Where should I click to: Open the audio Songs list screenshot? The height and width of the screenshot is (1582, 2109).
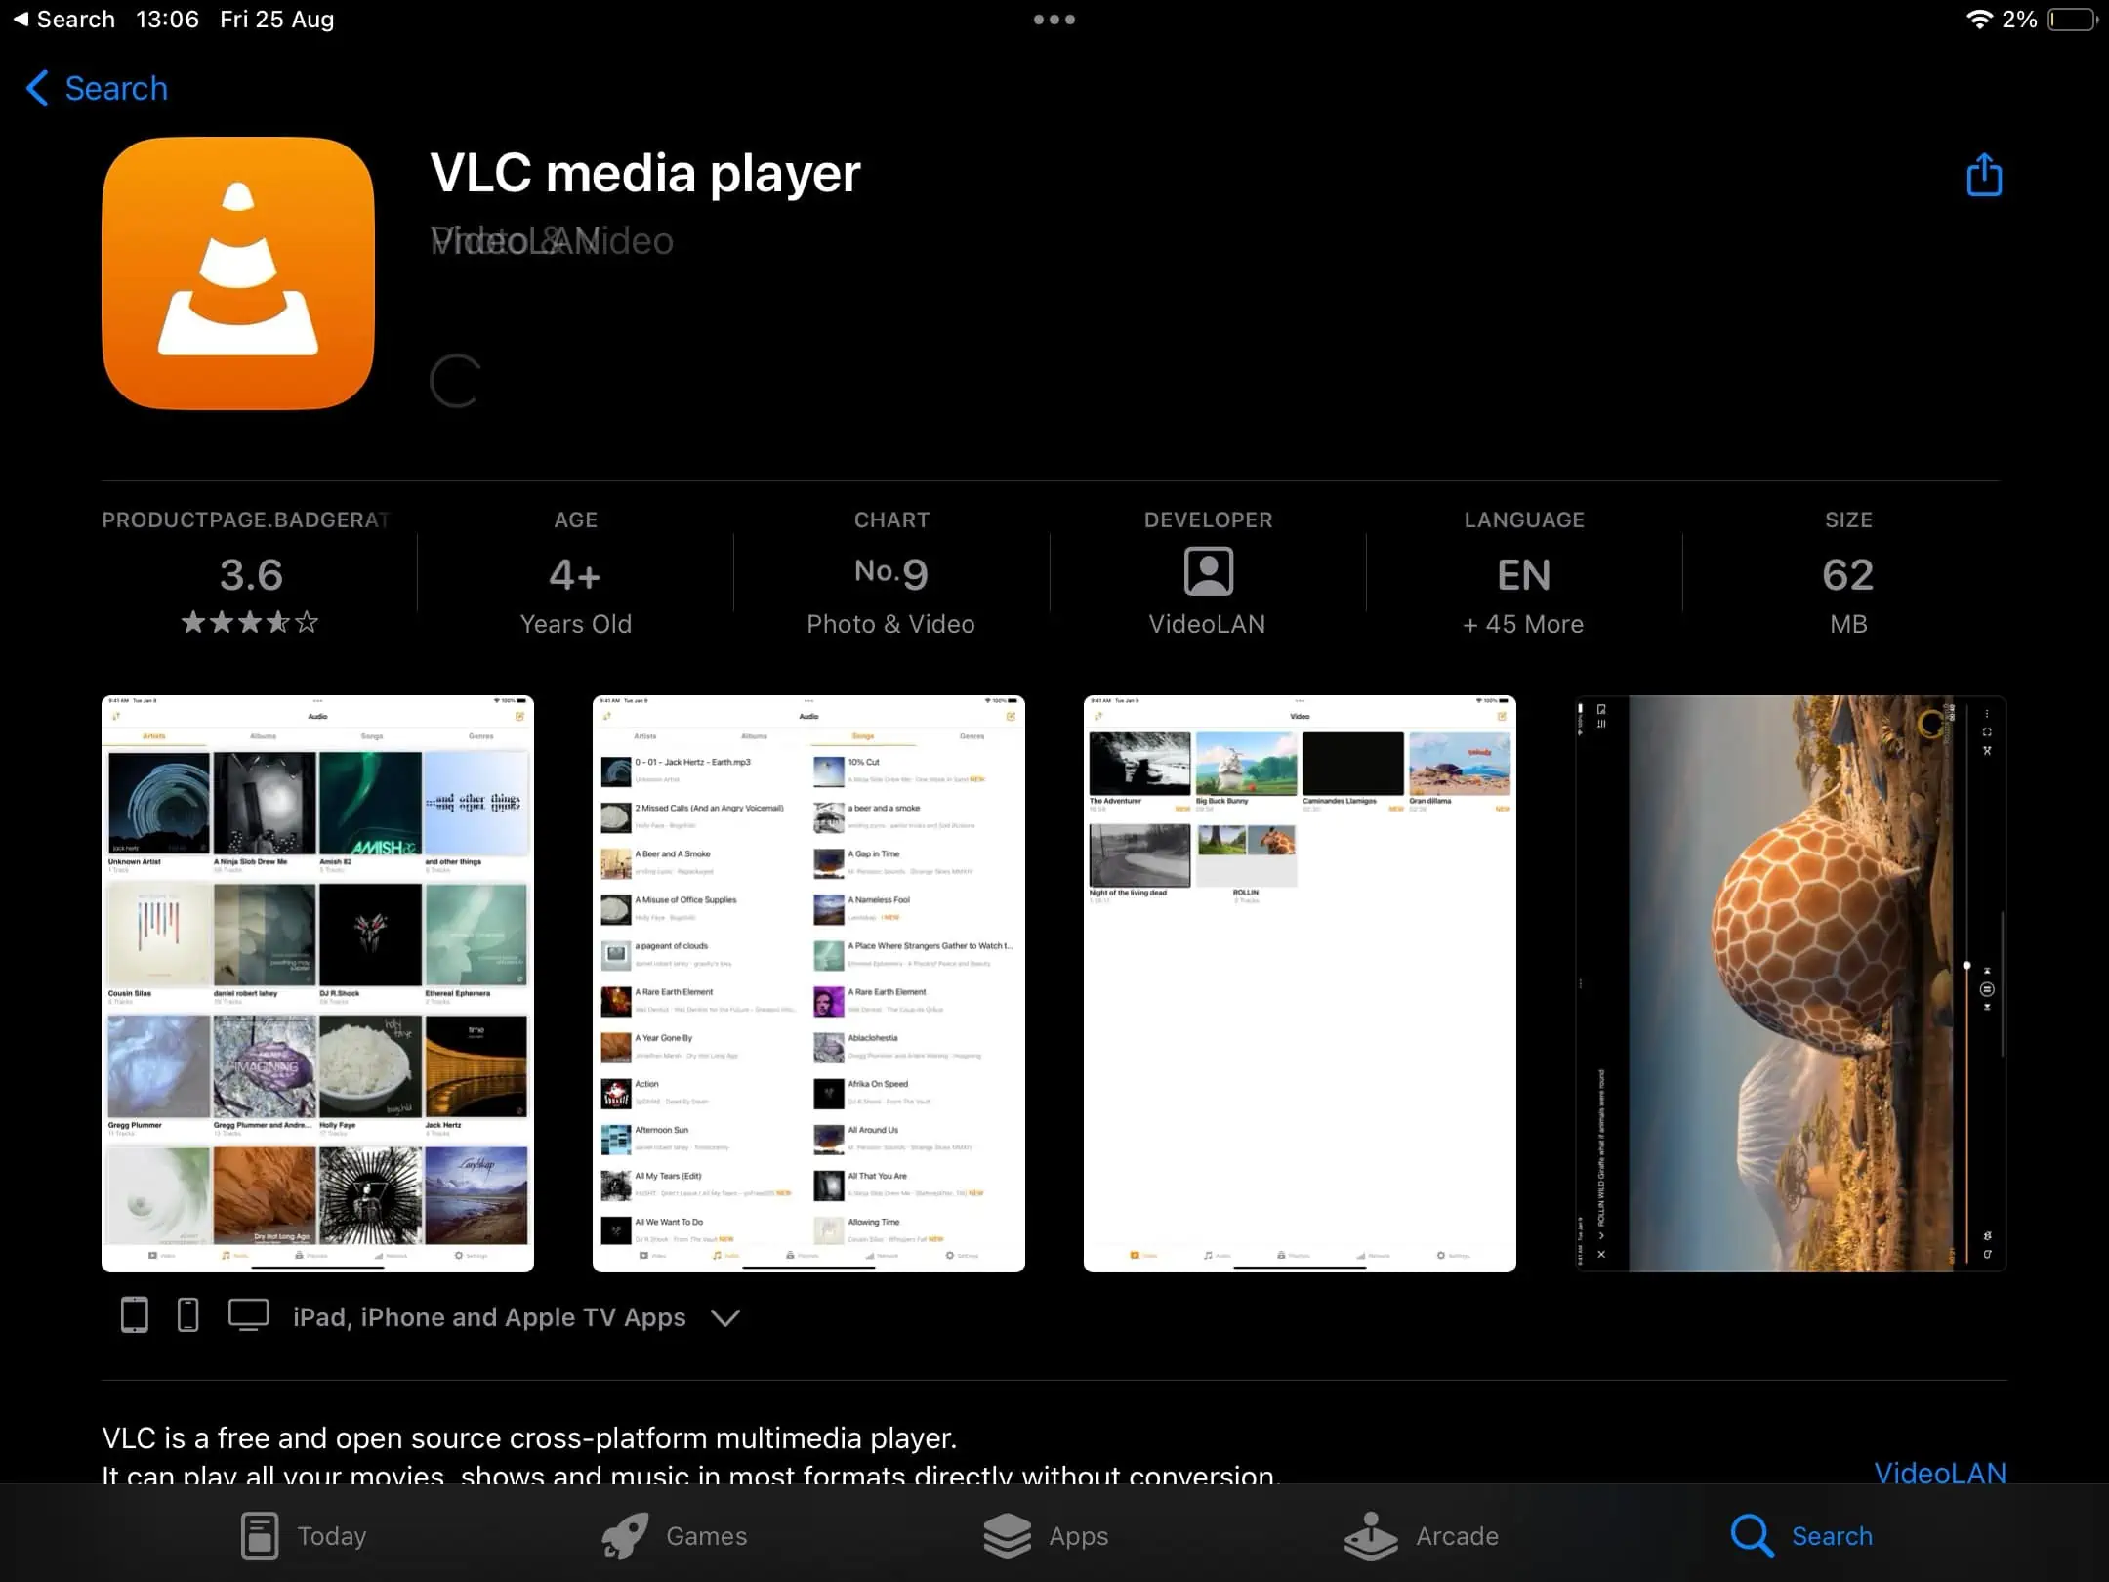[808, 983]
